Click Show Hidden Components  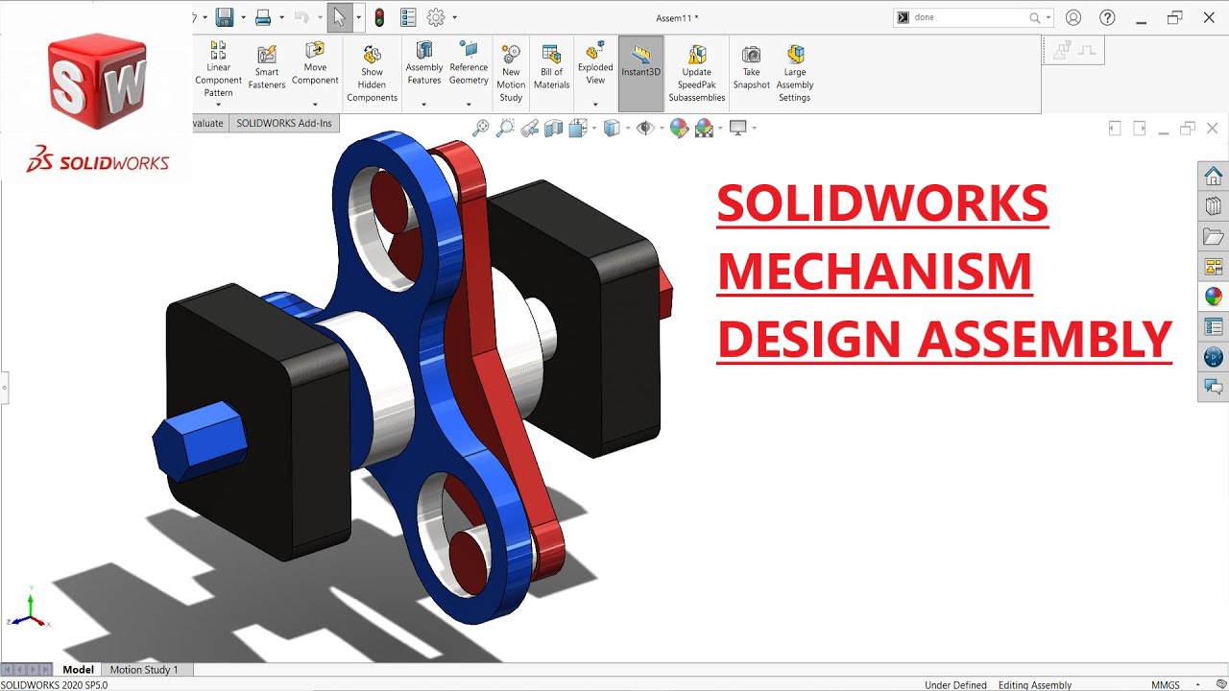click(x=372, y=73)
